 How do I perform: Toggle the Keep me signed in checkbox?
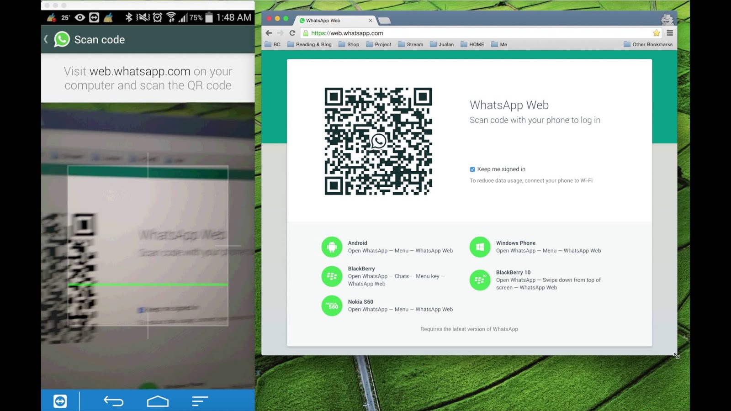click(472, 169)
